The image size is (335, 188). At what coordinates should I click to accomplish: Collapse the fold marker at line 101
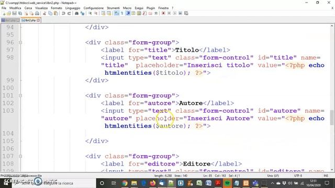click(x=20, y=96)
